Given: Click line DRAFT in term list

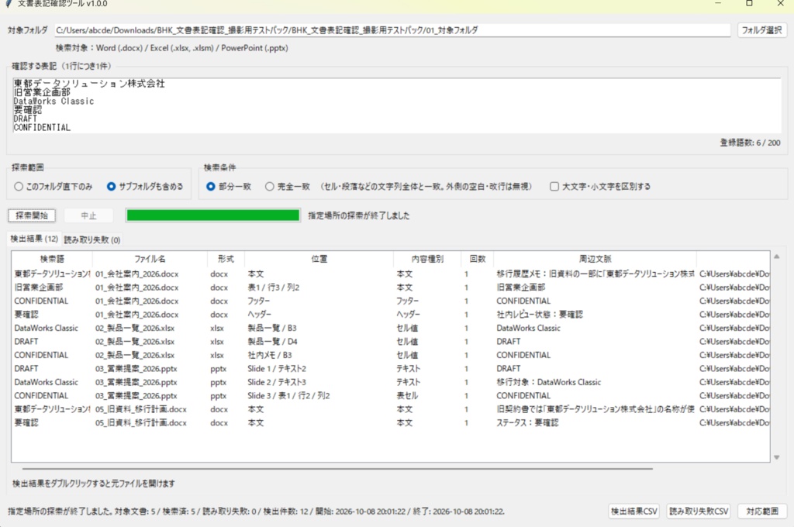Looking at the screenshot, I should (x=26, y=119).
